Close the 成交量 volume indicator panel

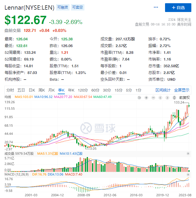[188, 154]
